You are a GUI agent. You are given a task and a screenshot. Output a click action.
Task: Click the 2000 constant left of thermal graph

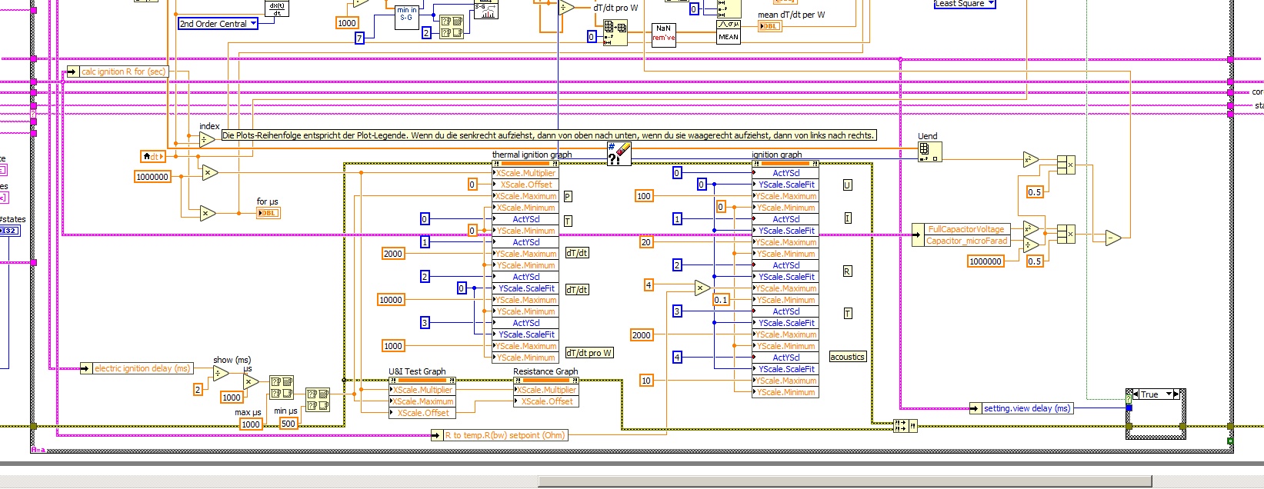[393, 254]
